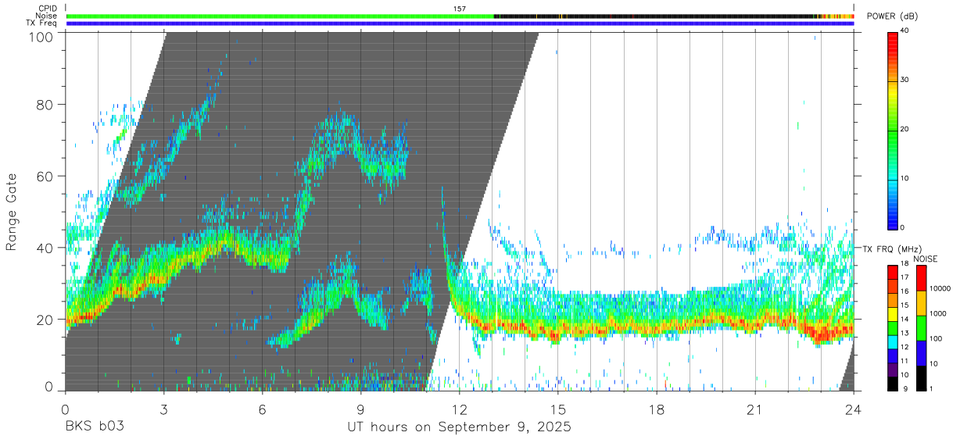Click the Noise row label at top left

(x=47, y=16)
